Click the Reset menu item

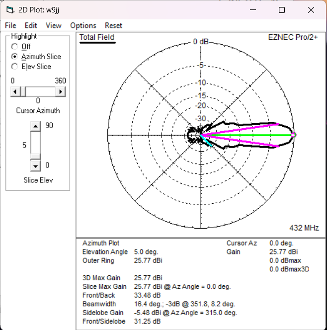tap(113, 25)
